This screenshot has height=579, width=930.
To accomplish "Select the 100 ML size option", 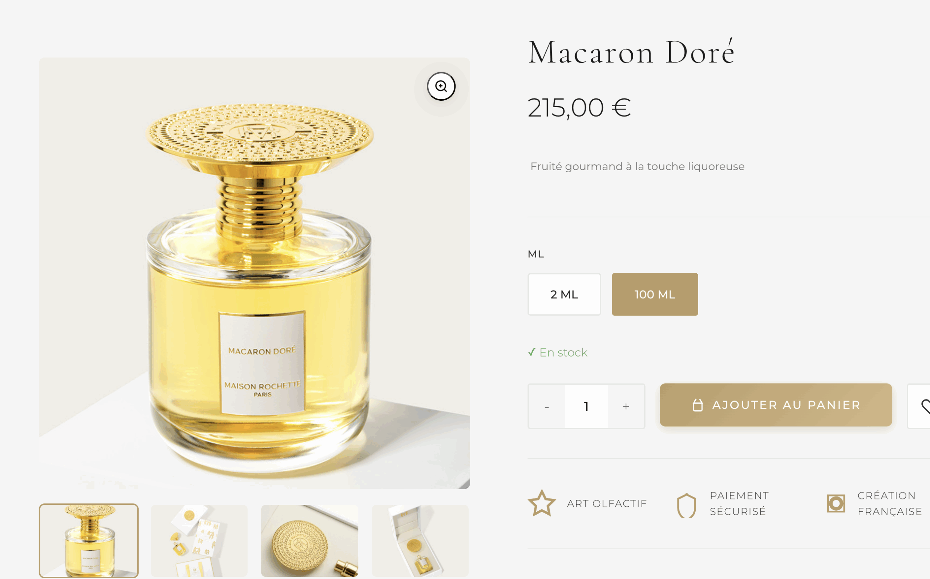I will point(654,294).
